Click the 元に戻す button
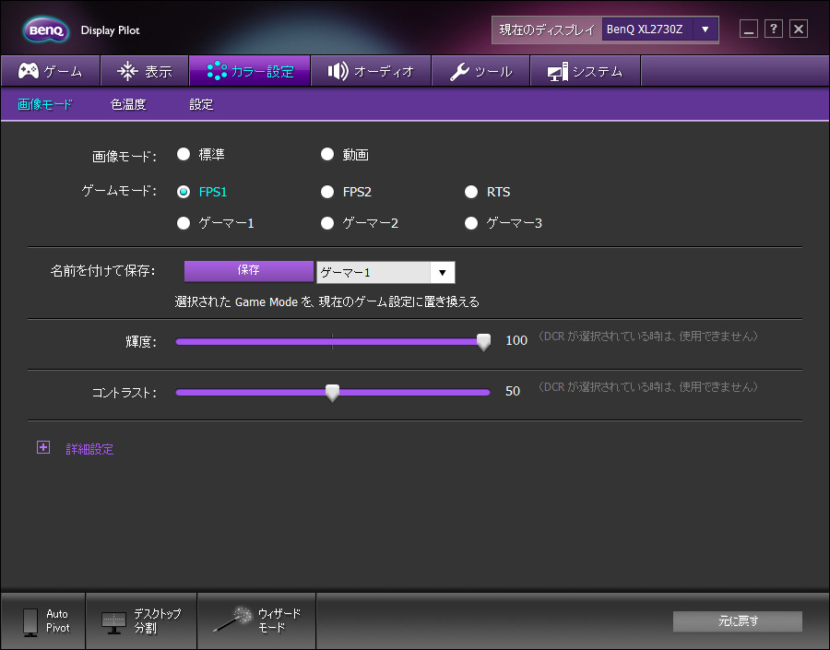 [x=738, y=621]
